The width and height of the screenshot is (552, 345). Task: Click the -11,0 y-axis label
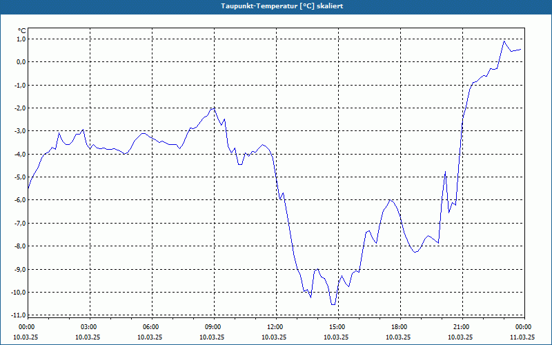click(x=19, y=315)
